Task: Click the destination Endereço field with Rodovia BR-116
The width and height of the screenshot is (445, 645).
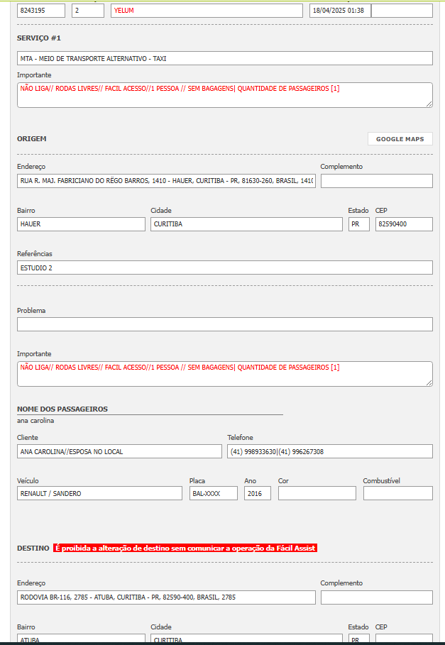Action: pos(166,597)
